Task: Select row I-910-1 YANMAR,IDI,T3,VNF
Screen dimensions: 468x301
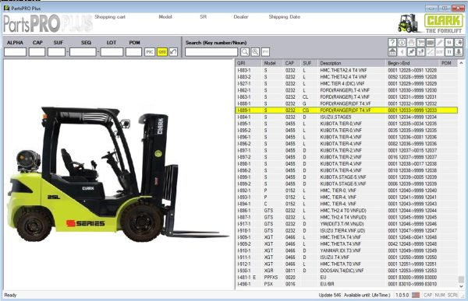Action: 346,250
